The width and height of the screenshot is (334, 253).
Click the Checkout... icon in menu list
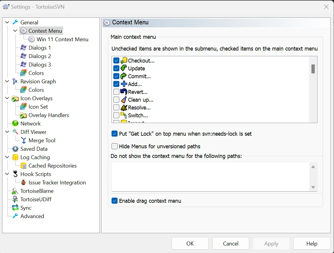pyautogui.click(x=124, y=60)
